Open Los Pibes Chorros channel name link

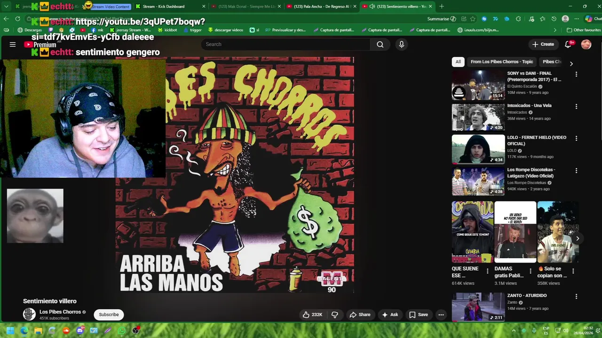[x=60, y=312]
